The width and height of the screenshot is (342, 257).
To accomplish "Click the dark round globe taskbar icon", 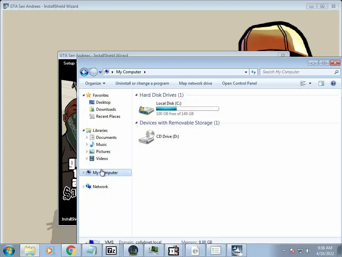I will (x=133, y=250).
